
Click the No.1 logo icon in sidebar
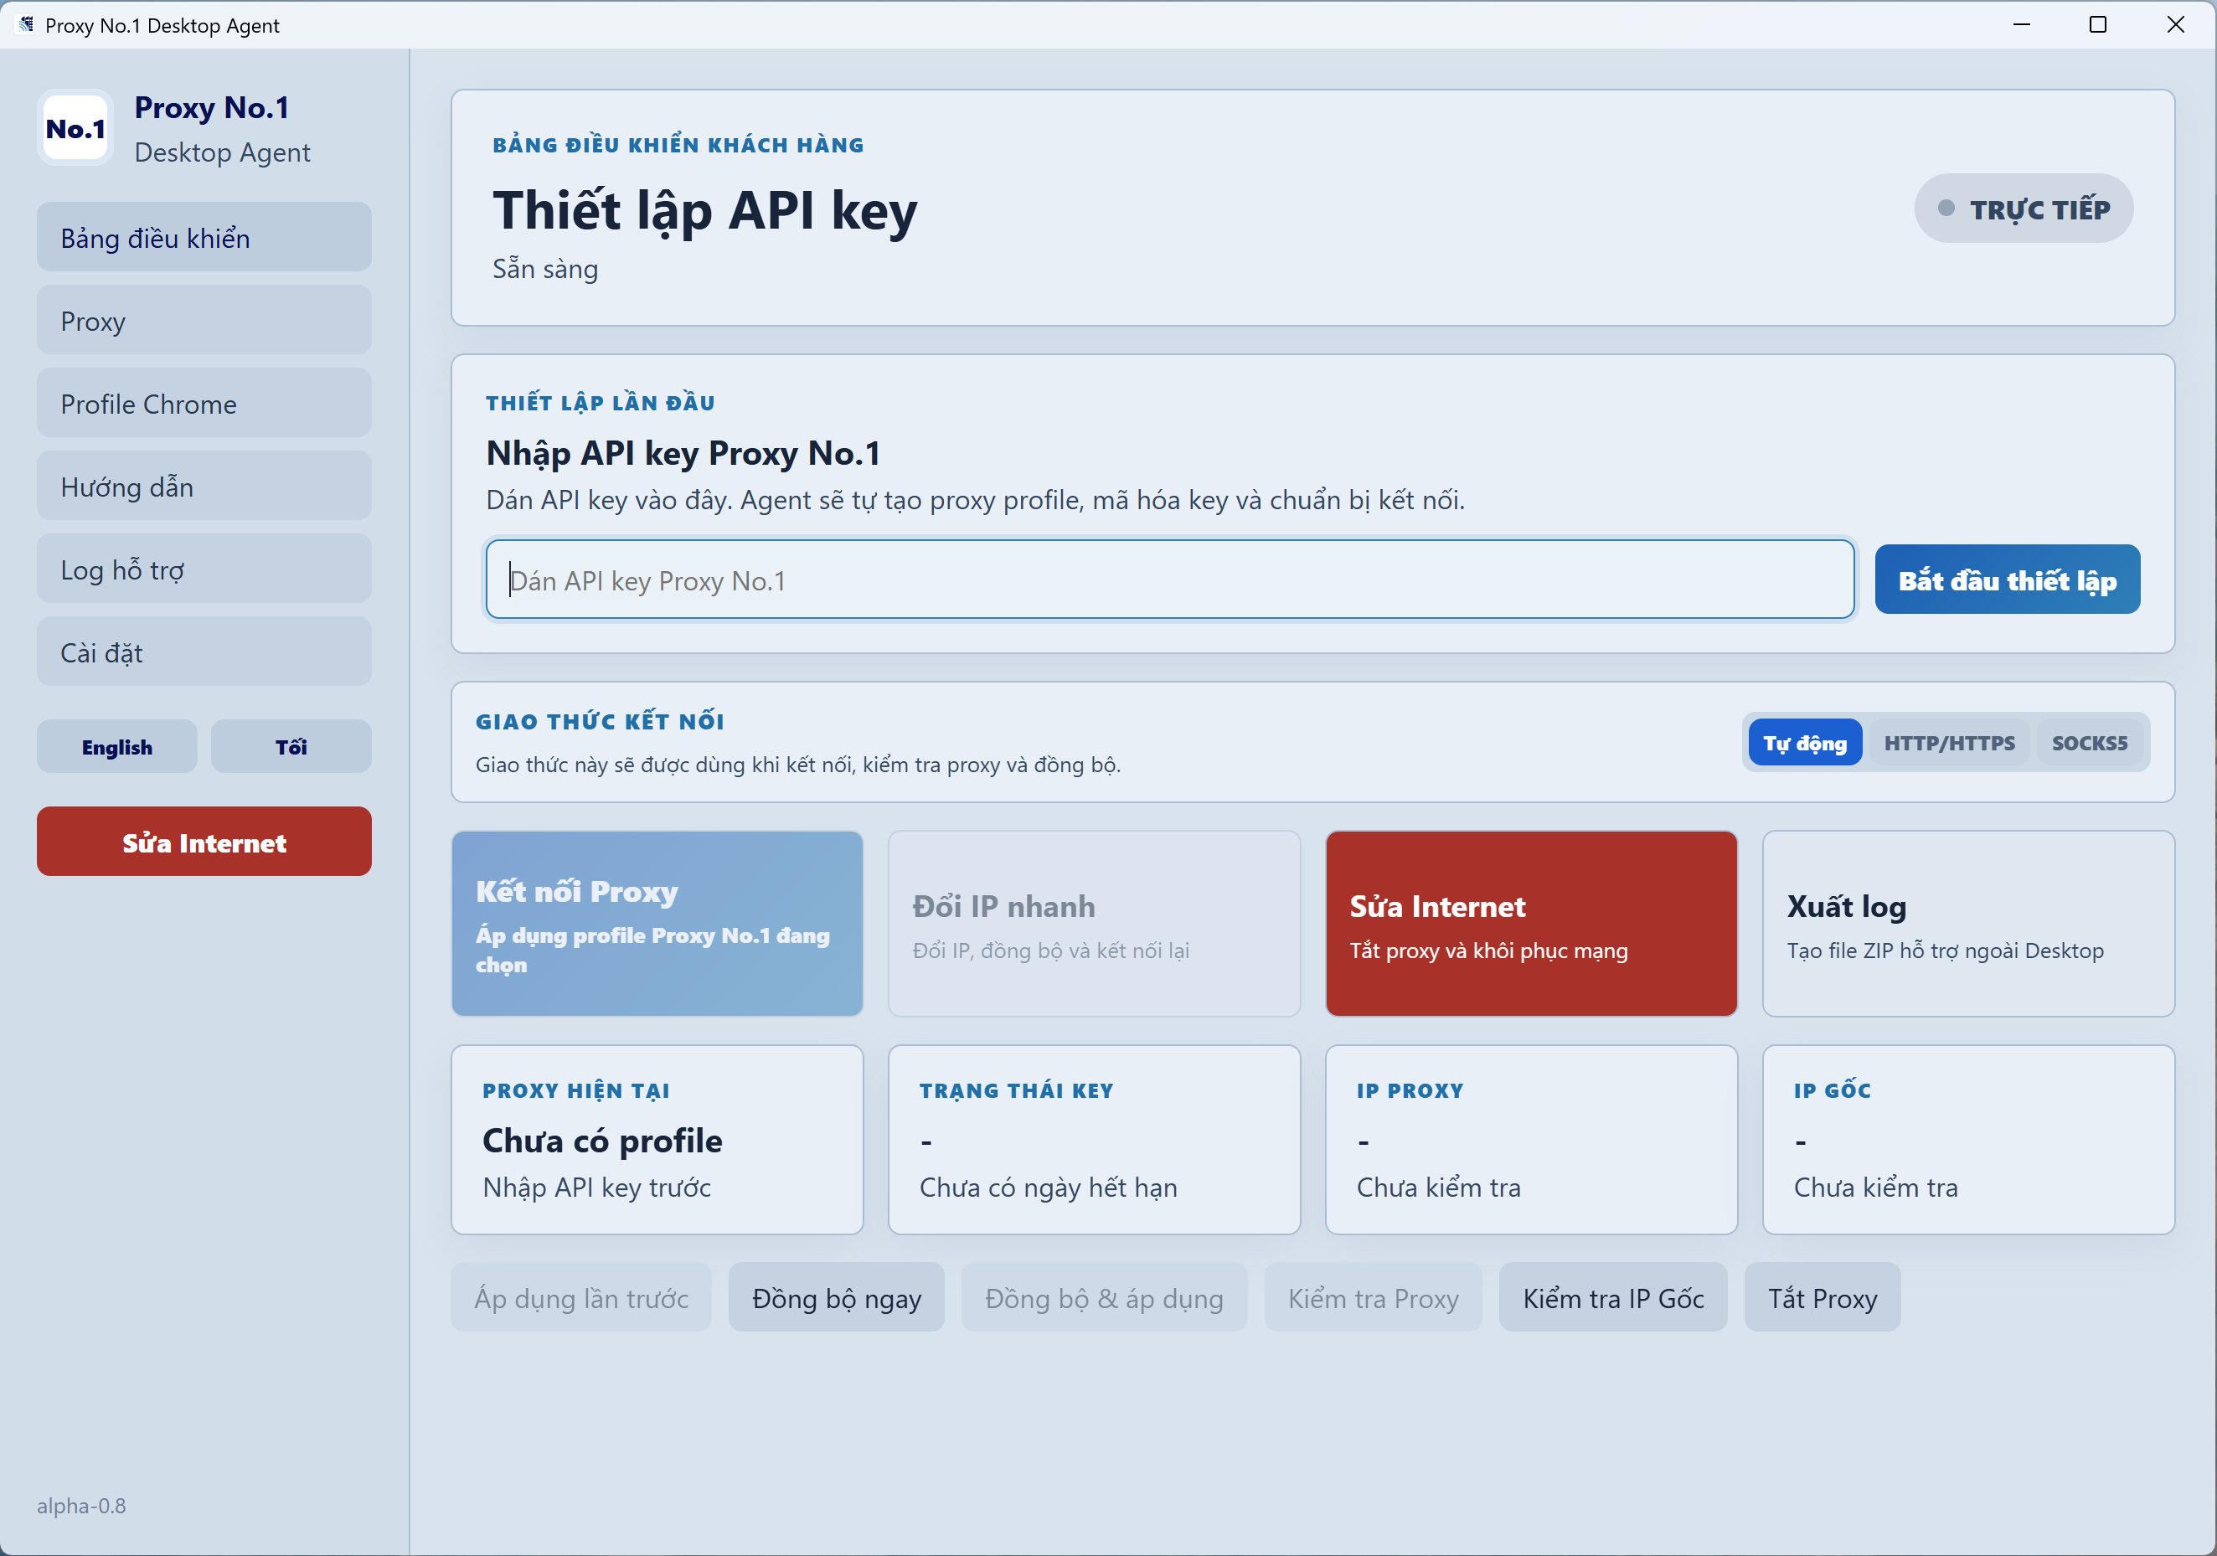coord(75,128)
